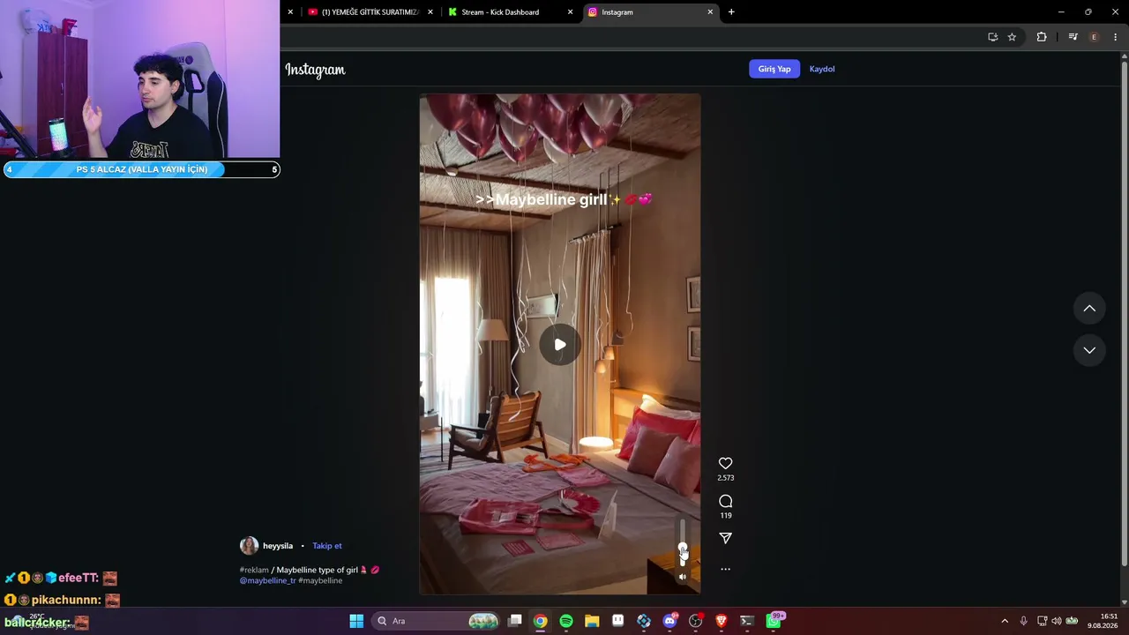Open Google Chrome from the taskbar
The image size is (1129, 635).
[x=541, y=621]
